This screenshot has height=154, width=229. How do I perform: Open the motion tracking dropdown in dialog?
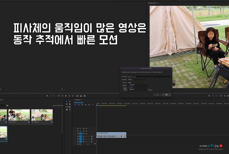point(137,83)
